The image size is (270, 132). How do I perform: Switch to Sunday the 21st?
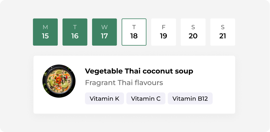click(x=223, y=32)
